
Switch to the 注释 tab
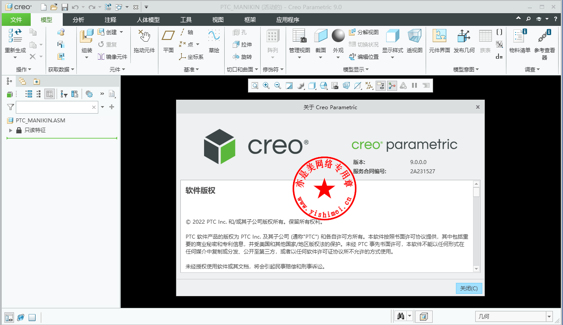click(111, 20)
